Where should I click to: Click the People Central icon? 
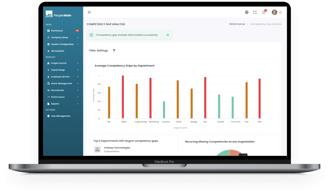49,63
